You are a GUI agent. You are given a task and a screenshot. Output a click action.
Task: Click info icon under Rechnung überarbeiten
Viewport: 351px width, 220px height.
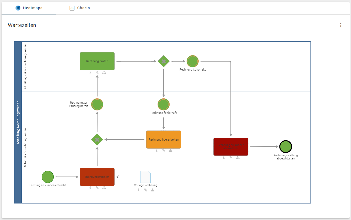156,151
